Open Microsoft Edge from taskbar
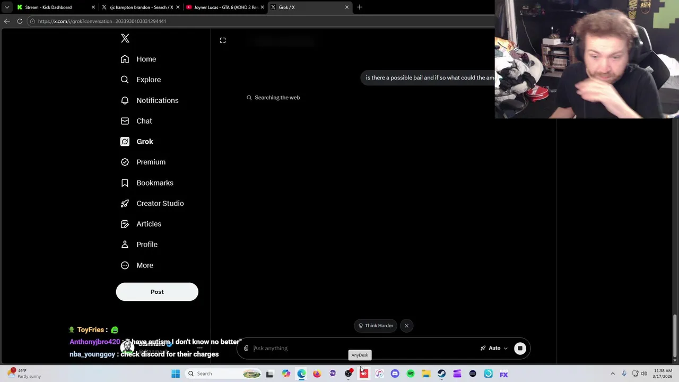This screenshot has height=382, width=679. [301, 374]
